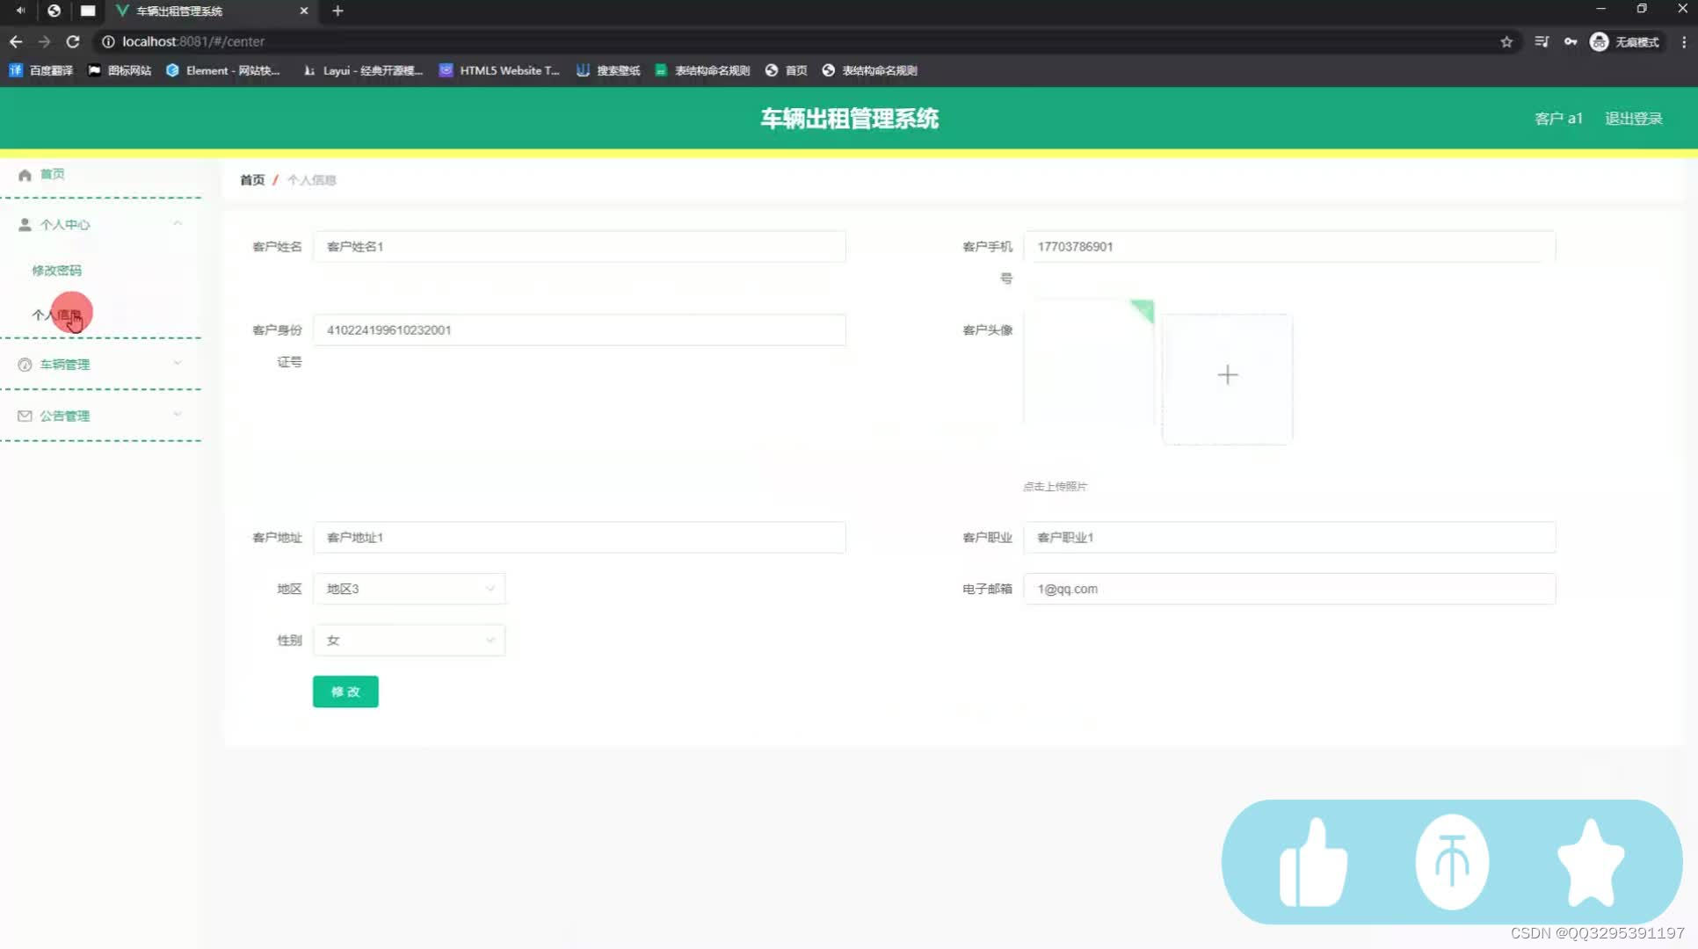Open the media control icon in toolbar
This screenshot has height=949, width=1698.
pos(1542,41)
